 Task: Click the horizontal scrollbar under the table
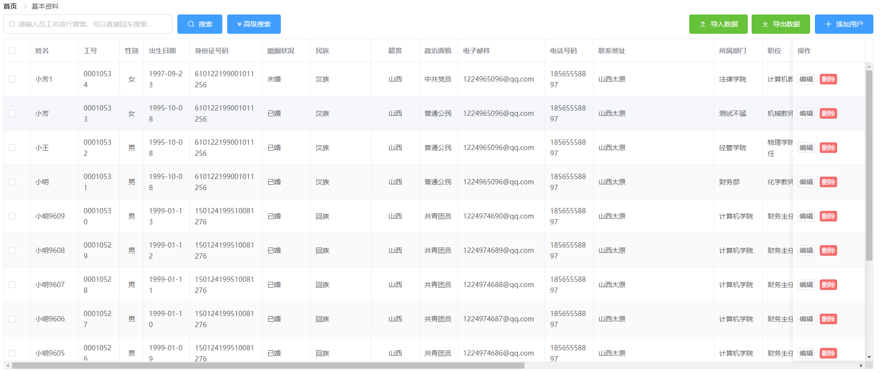click(268, 366)
